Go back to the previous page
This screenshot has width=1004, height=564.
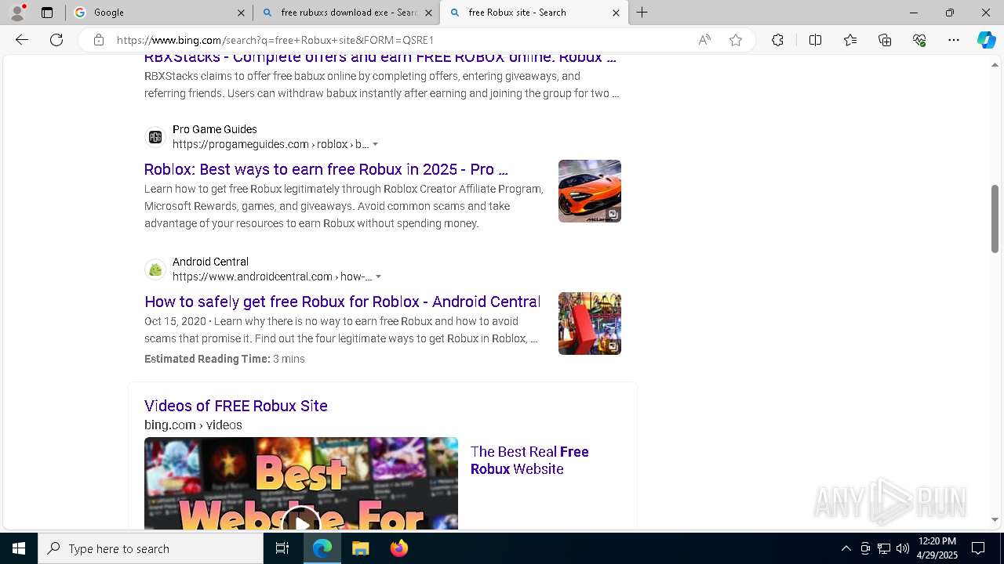click(22, 40)
